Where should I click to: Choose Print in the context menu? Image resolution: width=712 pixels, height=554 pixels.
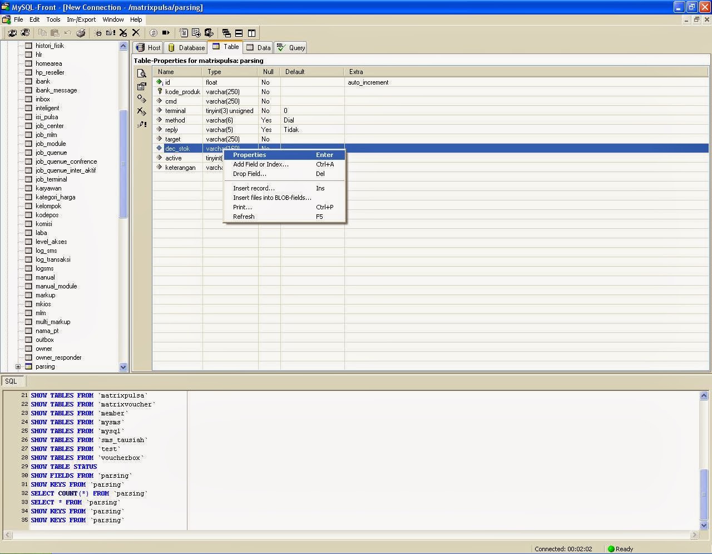(x=284, y=207)
